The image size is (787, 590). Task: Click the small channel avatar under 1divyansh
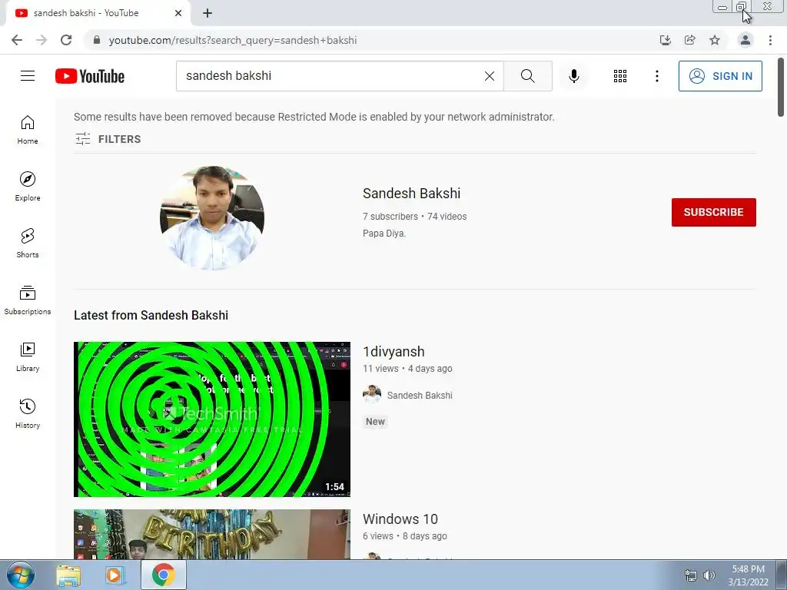click(x=372, y=395)
